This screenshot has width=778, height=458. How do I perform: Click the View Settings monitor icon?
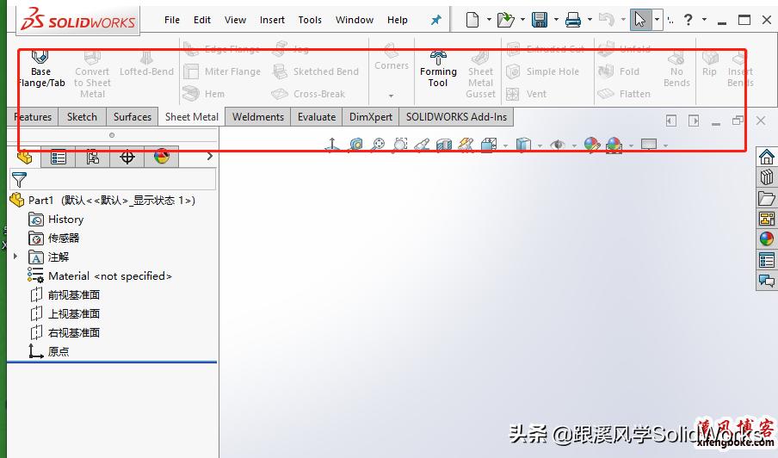click(649, 145)
